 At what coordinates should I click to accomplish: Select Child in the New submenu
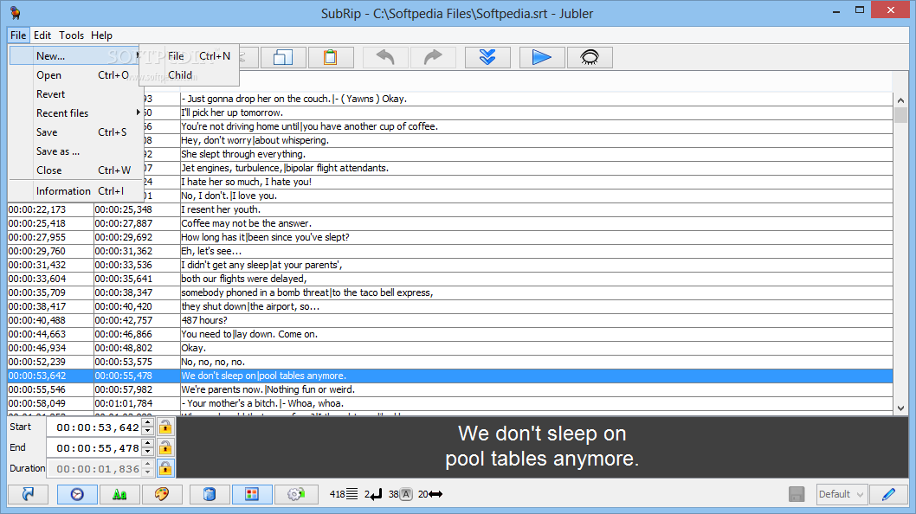pos(190,74)
